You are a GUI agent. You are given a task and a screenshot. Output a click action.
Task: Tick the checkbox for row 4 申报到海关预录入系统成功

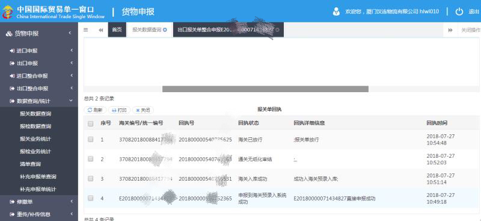tap(91, 198)
